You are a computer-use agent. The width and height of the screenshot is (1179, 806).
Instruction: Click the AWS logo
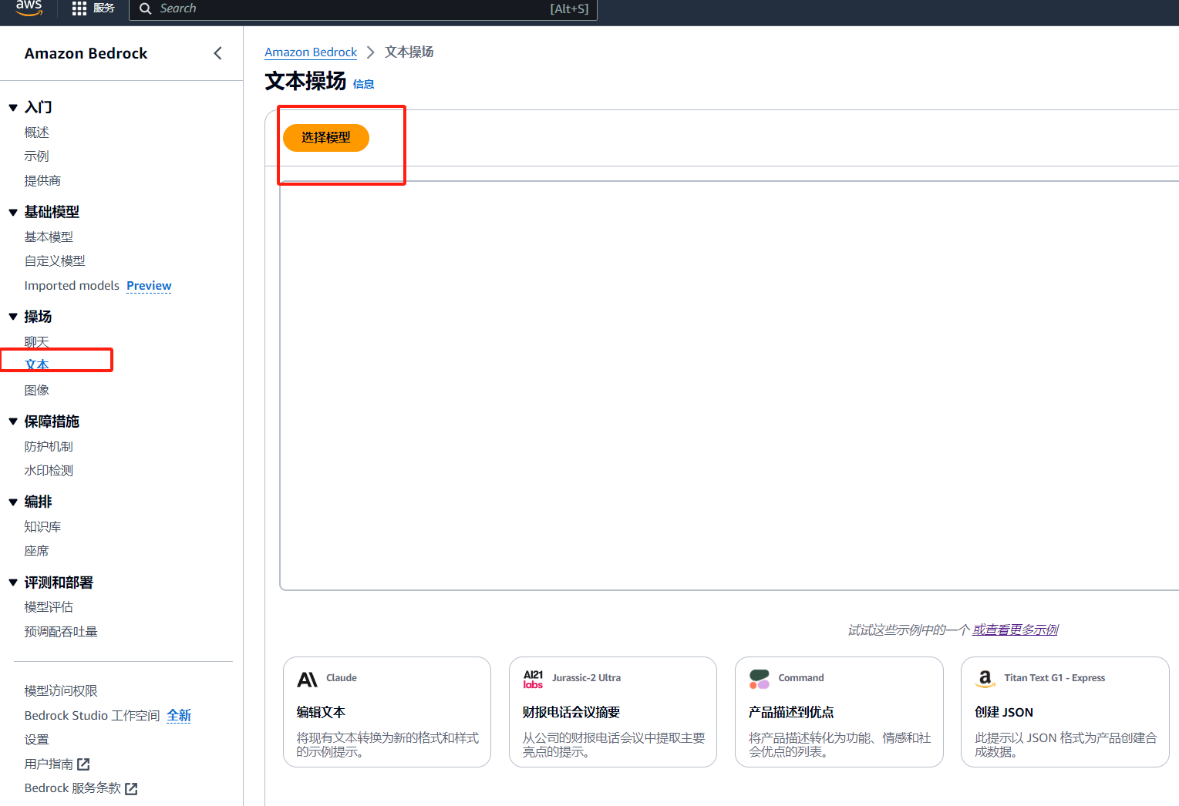[29, 8]
